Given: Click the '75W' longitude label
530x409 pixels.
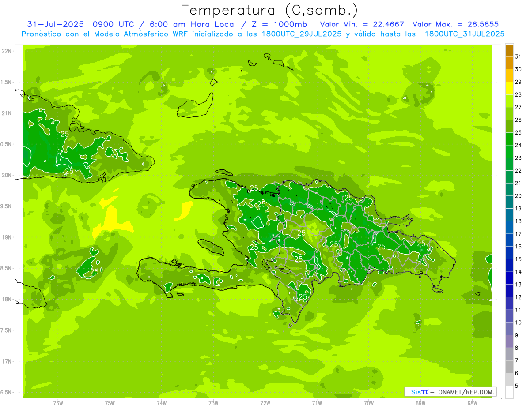Looking at the screenshot, I should click(x=110, y=403).
